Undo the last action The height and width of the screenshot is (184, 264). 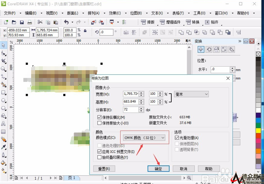[66, 22]
